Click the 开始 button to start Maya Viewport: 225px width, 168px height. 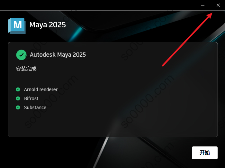point(205,153)
